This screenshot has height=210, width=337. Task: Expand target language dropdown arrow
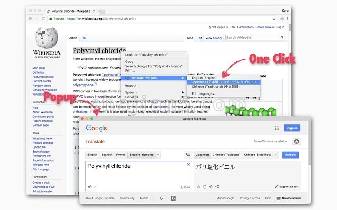275,155
